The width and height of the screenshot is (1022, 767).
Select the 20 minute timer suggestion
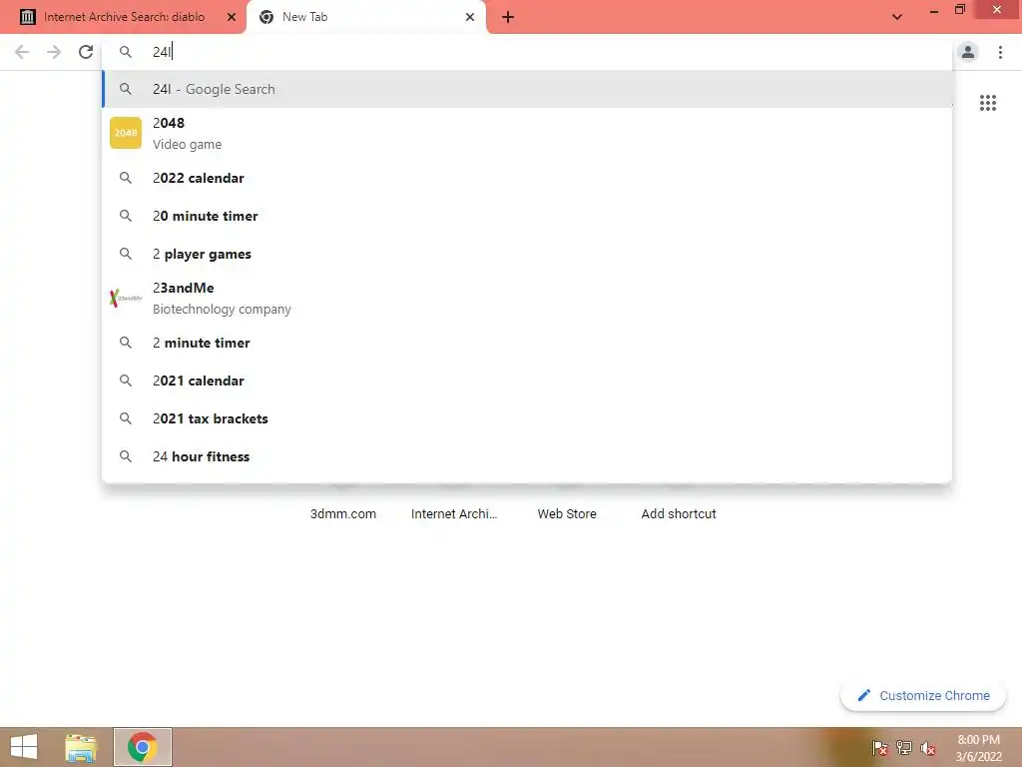point(527,216)
